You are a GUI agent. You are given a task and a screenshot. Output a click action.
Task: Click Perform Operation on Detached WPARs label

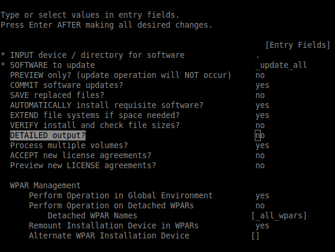(111, 206)
